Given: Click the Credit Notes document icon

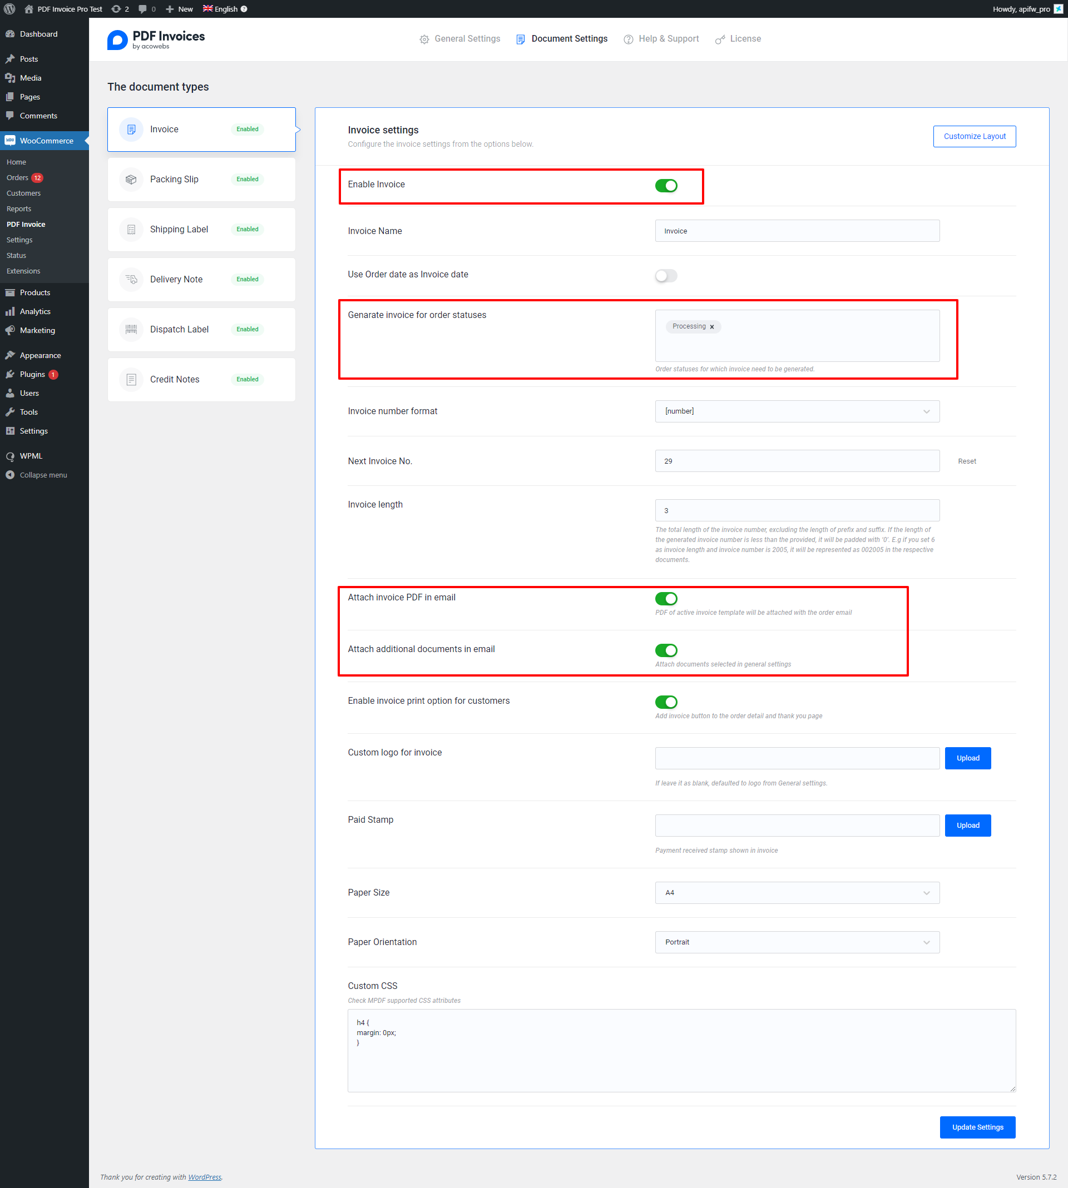Looking at the screenshot, I should pos(131,379).
